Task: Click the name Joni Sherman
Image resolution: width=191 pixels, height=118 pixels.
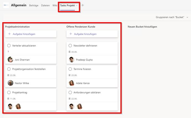Action: pos(22,60)
